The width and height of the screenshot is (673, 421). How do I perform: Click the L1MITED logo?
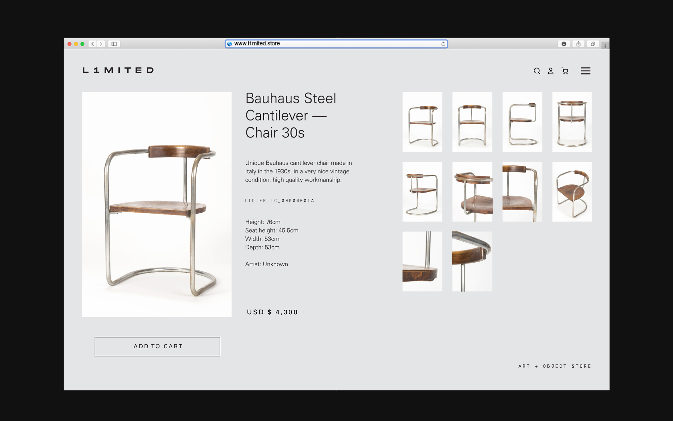coord(118,70)
